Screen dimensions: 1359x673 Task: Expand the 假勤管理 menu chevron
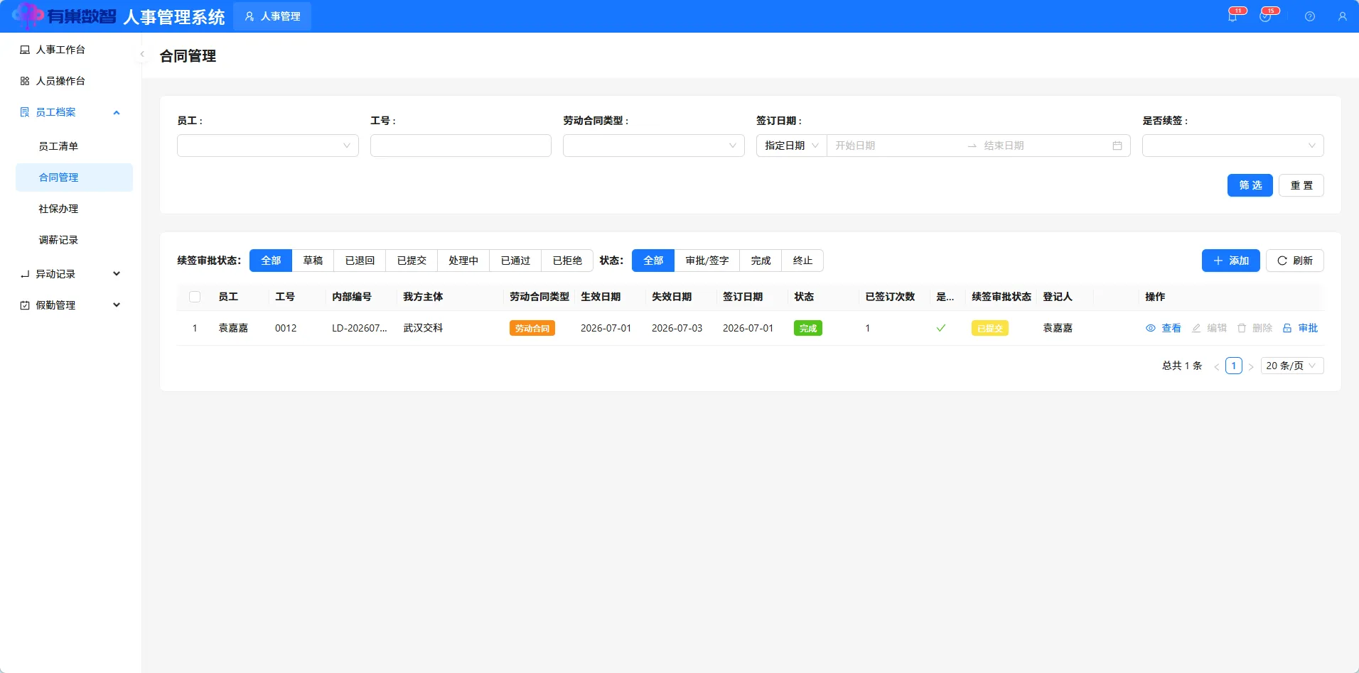click(117, 305)
